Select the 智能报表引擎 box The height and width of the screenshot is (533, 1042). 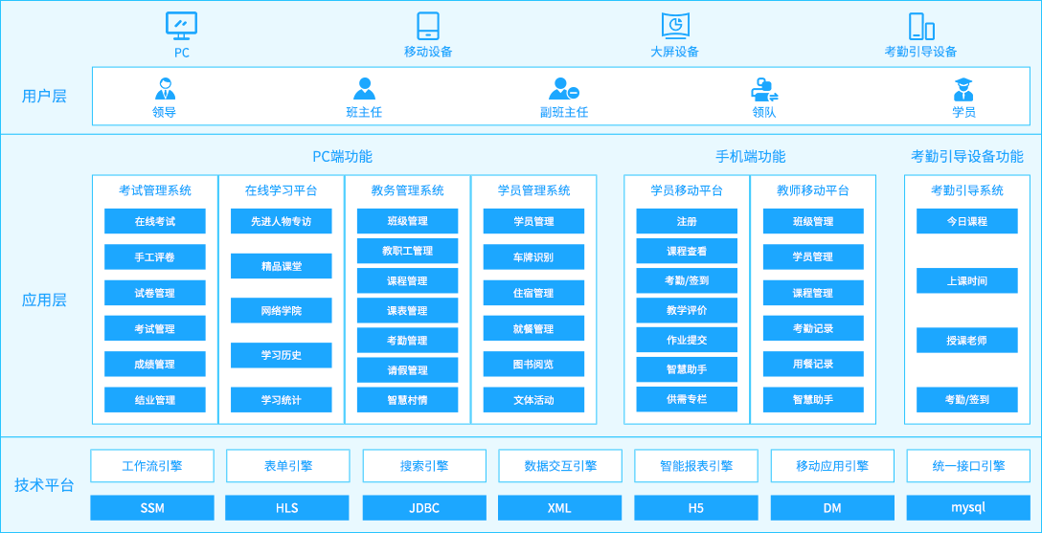coord(696,466)
